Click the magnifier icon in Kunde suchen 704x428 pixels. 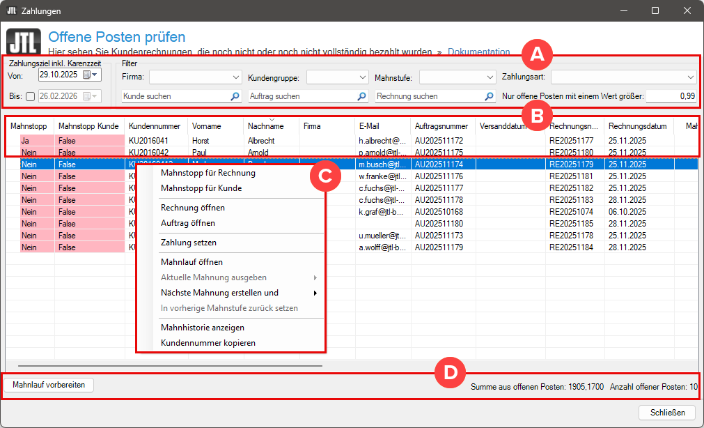[x=235, y=97]
